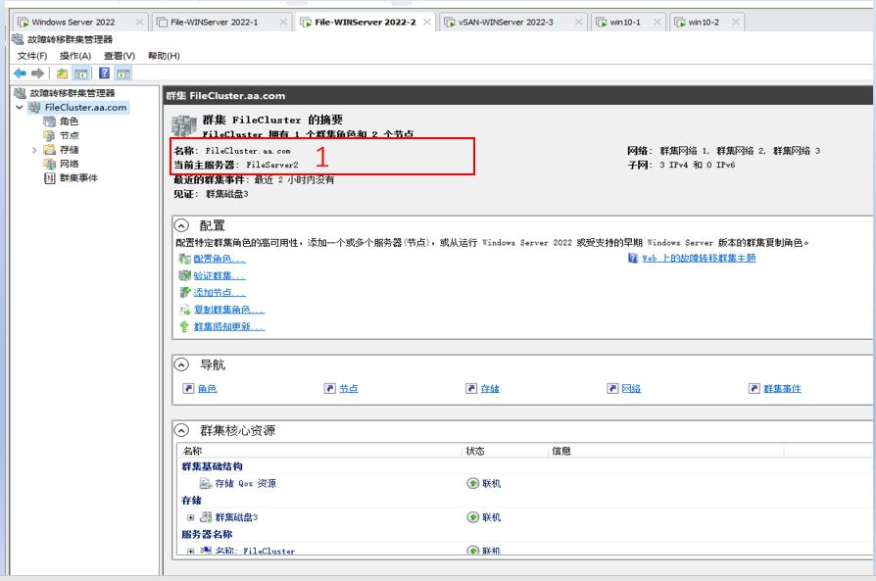Collapse the 配置 section chevron
Image resolution: width=876 pixels, height=581 pixels.
(179, 226)
